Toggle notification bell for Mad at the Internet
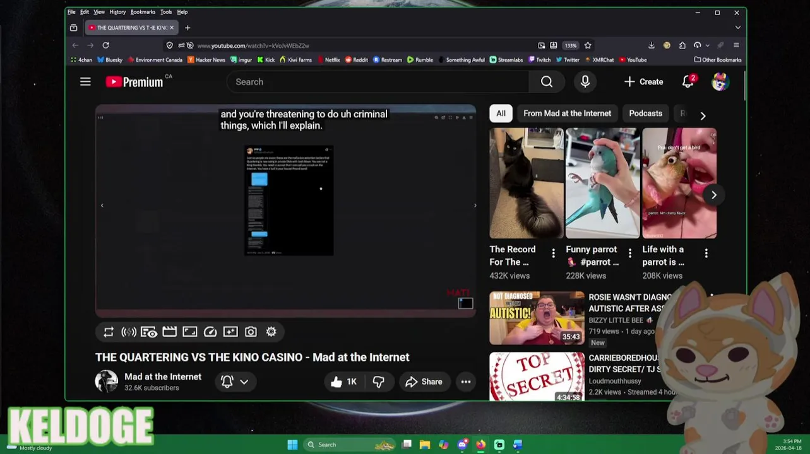Viewport: 810px width, 454px height. click(227, 381)
